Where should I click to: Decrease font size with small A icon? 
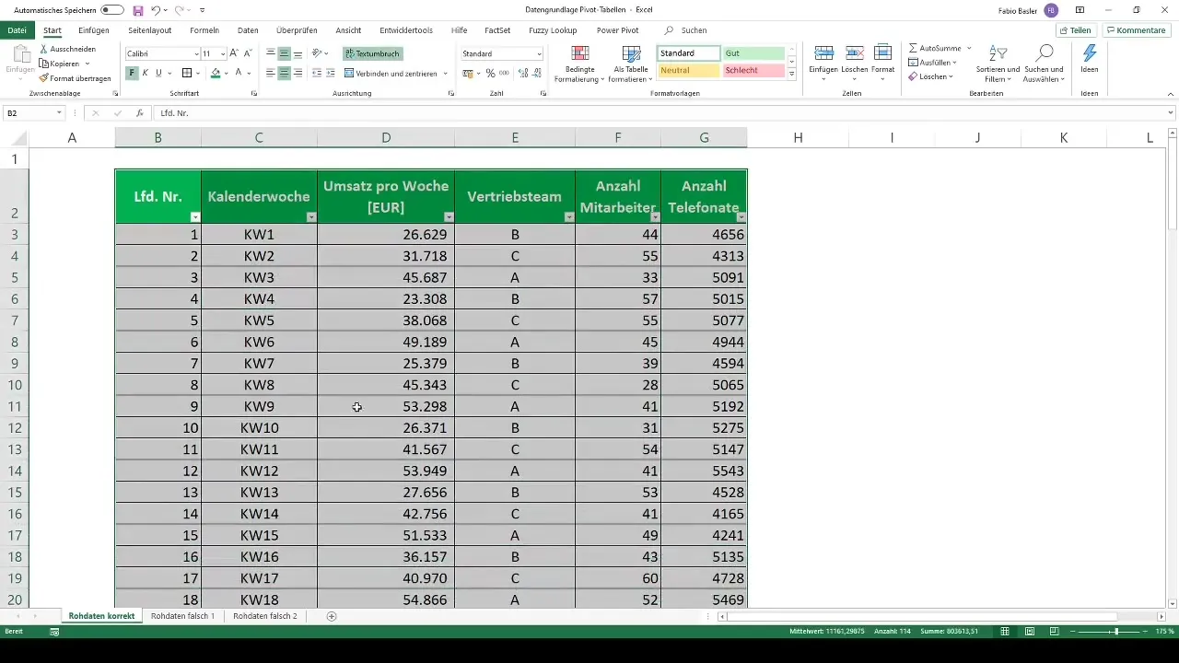point(249,53)
